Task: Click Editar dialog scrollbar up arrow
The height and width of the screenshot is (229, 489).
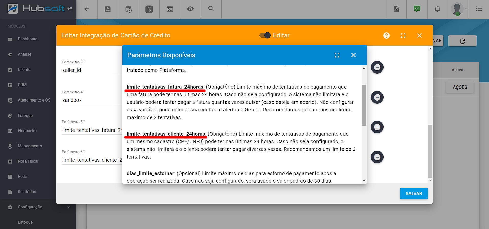Action: (x=430, y=48)
